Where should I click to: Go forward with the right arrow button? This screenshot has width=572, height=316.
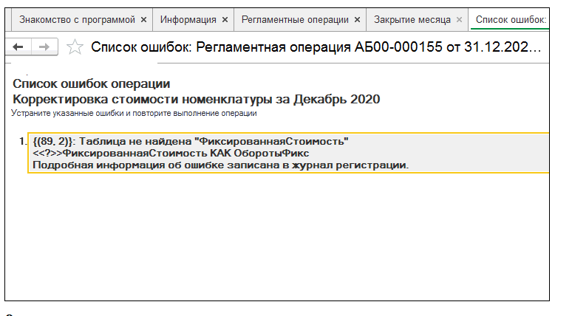click(x=44, y=47)
